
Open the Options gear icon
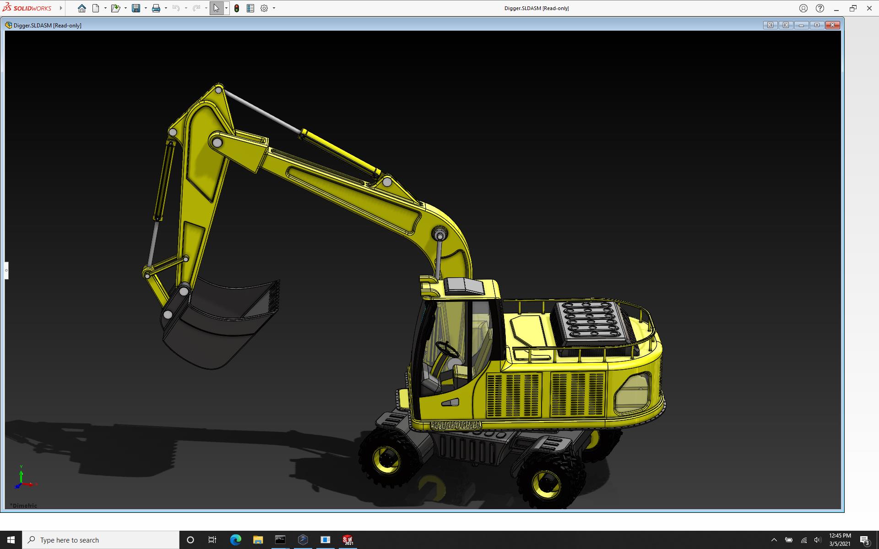[264, 8]
